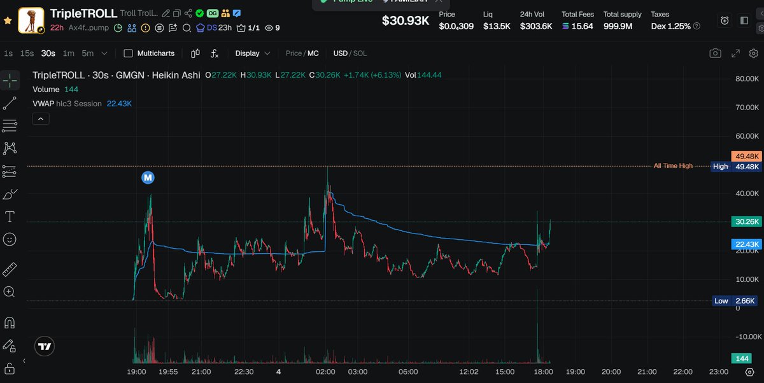
Task: Set chart currency to SOL
Action: click(360, 53)
